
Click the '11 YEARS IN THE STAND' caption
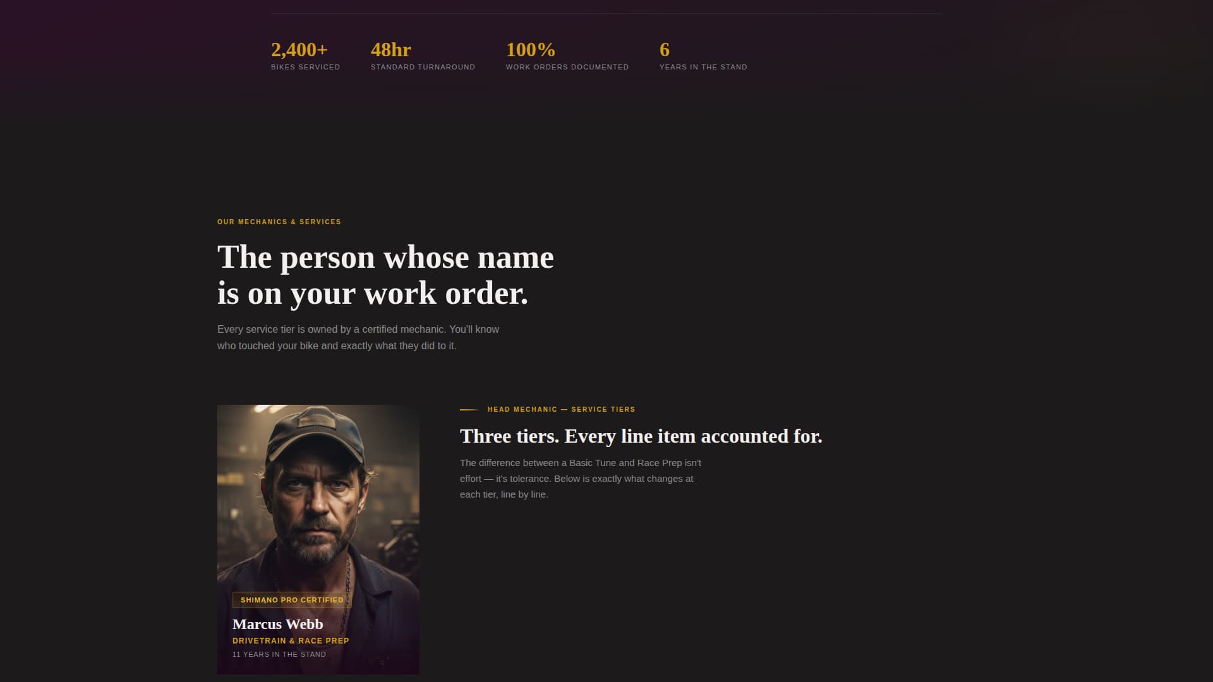[x=279, y=654]
